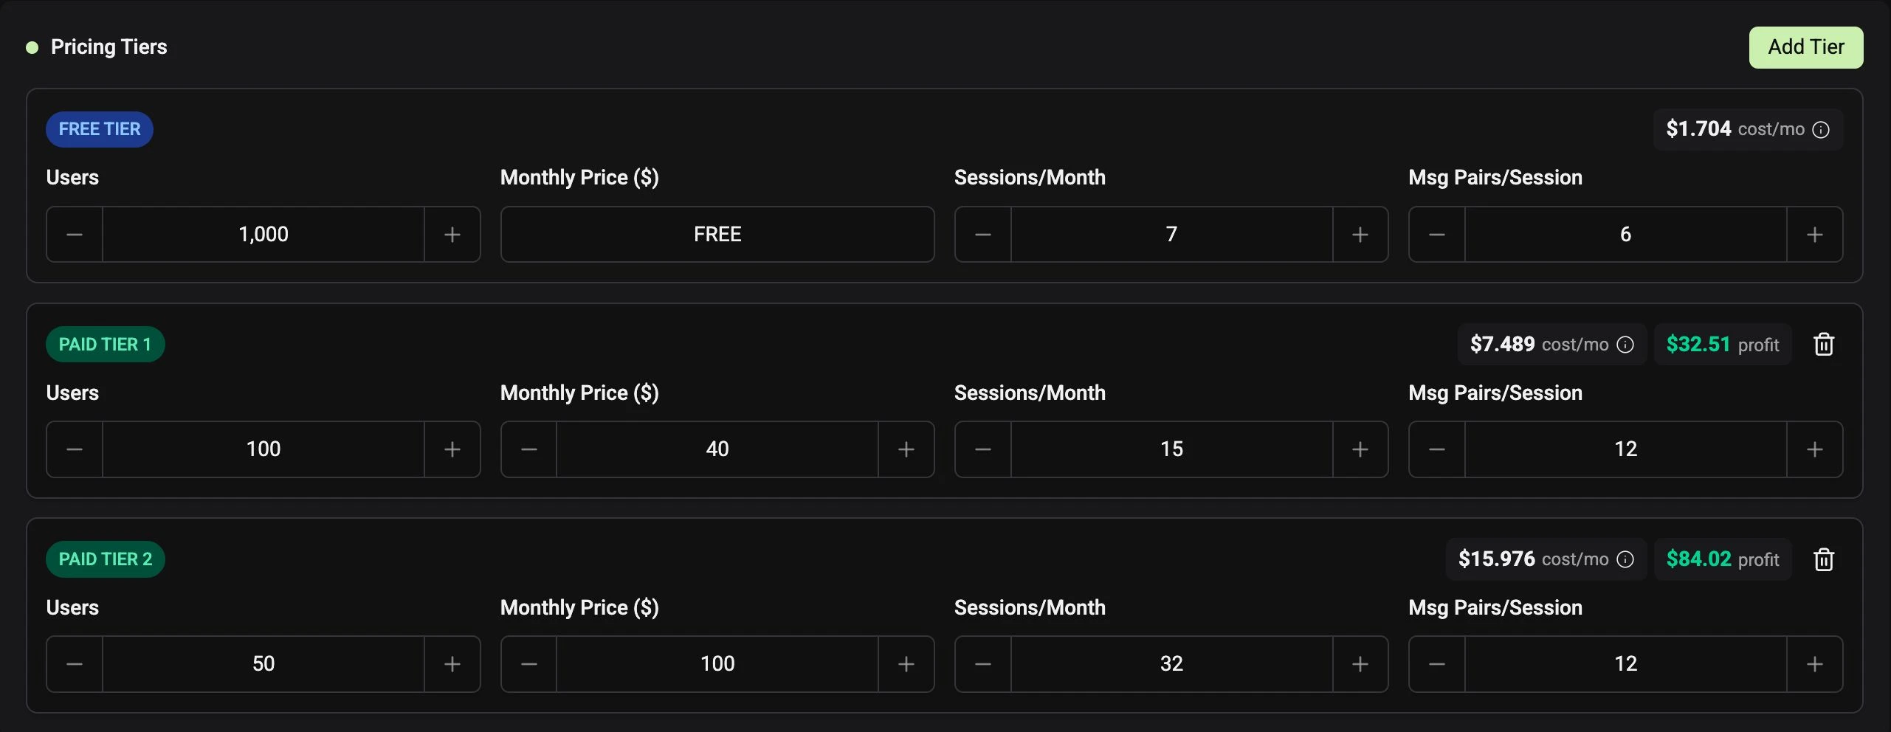Decrease Paid Tier 2 Sessions/Month
This screenshot has height=732, width=1891.
pos(983,664)
